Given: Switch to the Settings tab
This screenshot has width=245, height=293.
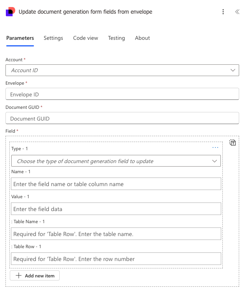Looking at the screenshot, I should tap(53, 38).
